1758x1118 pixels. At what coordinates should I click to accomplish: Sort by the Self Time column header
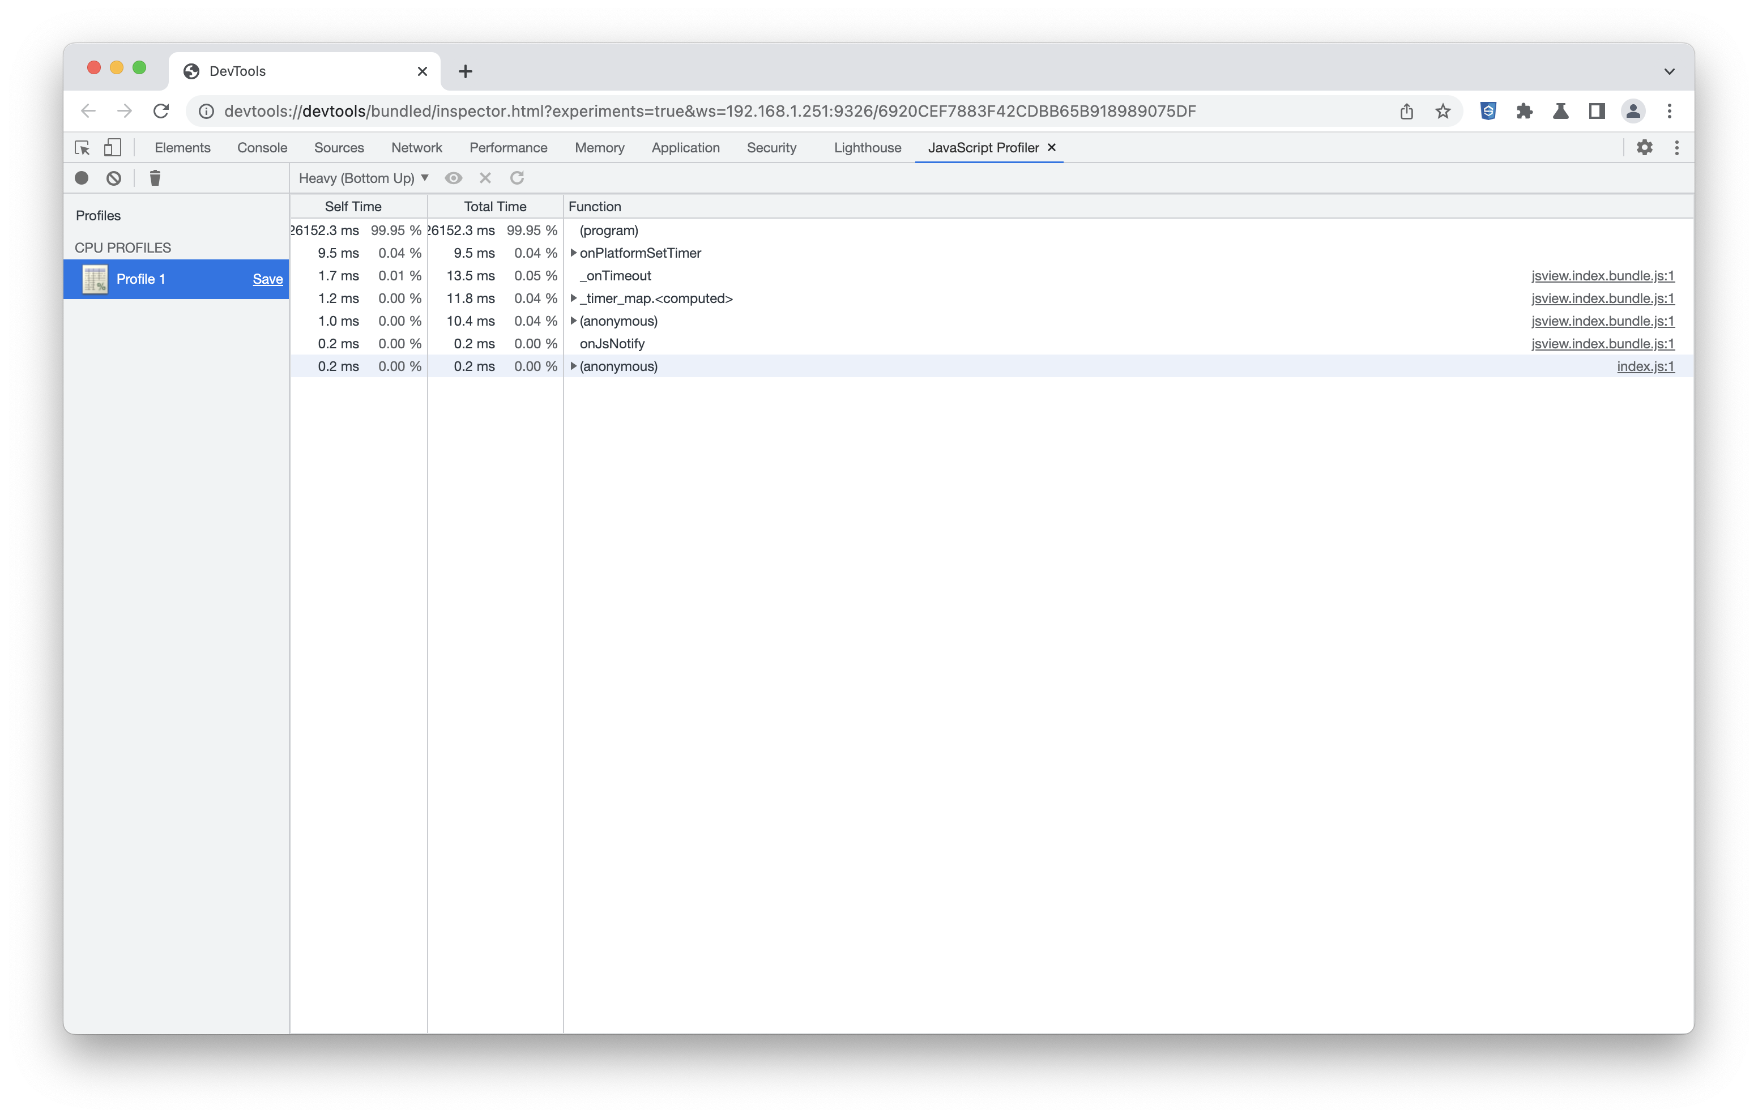point(353,207)
